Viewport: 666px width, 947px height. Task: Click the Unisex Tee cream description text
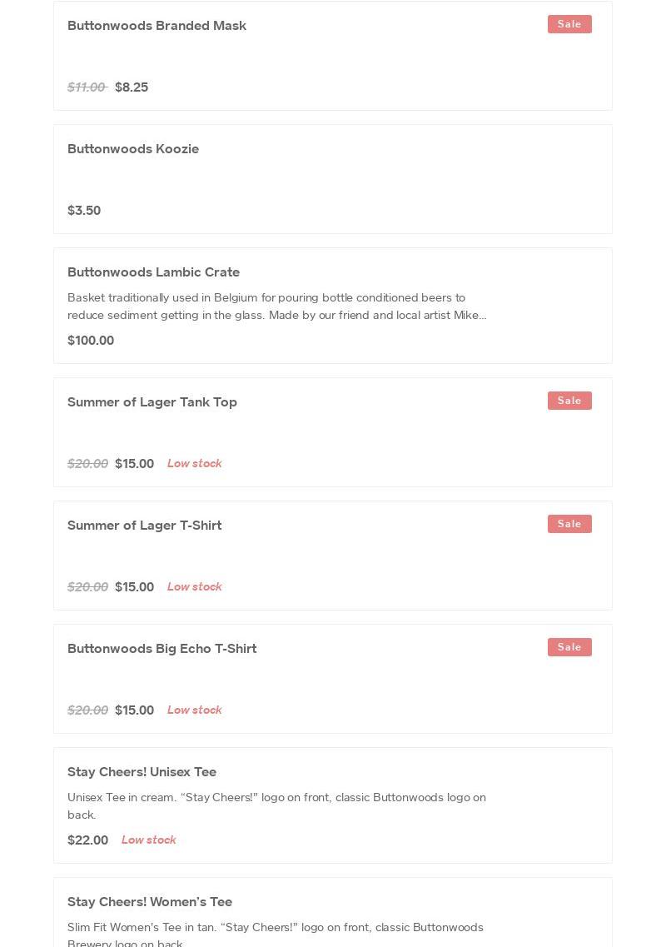click(276, 805)
